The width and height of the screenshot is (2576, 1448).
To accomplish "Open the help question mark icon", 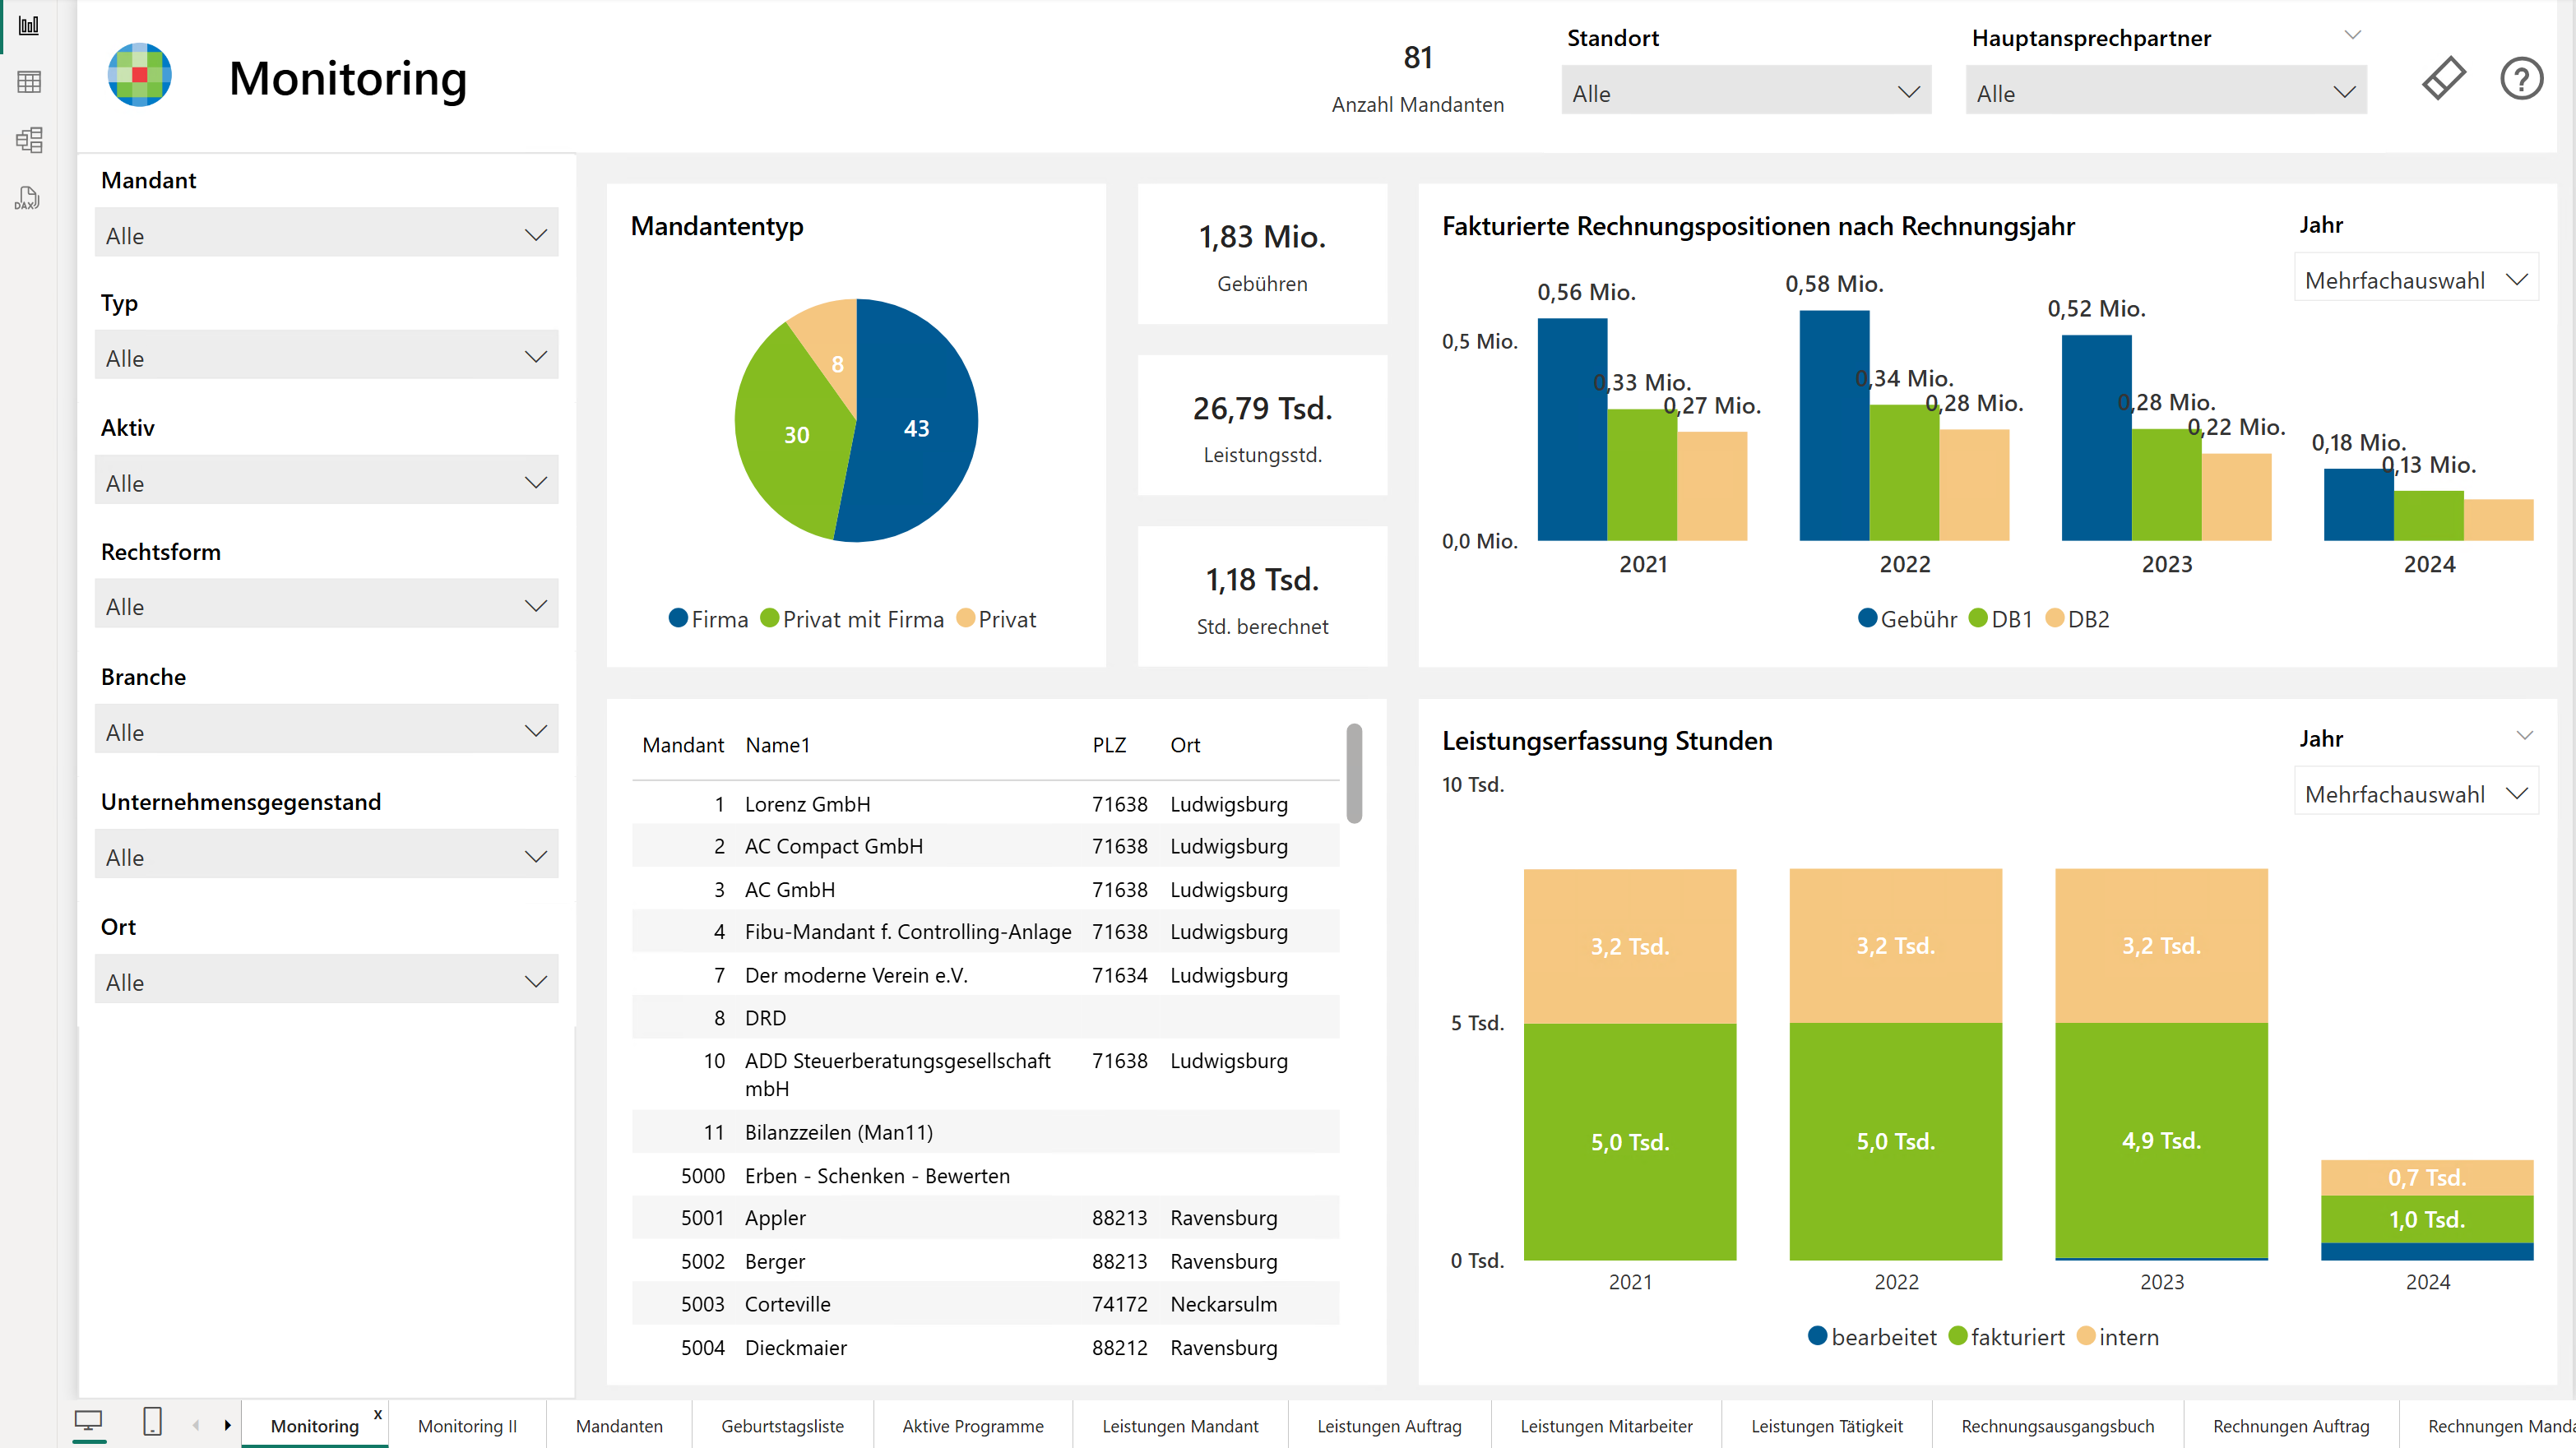I will tap(2521, 78).
